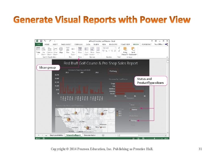Add a new sheet with plus button

click(103, 135)
